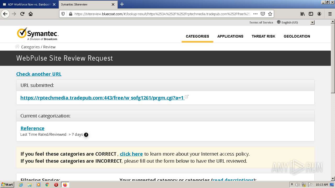The image size is (335, 188).
Task: Open the Firefox home page
Action: pyautogui.click(x=31, y=14)
